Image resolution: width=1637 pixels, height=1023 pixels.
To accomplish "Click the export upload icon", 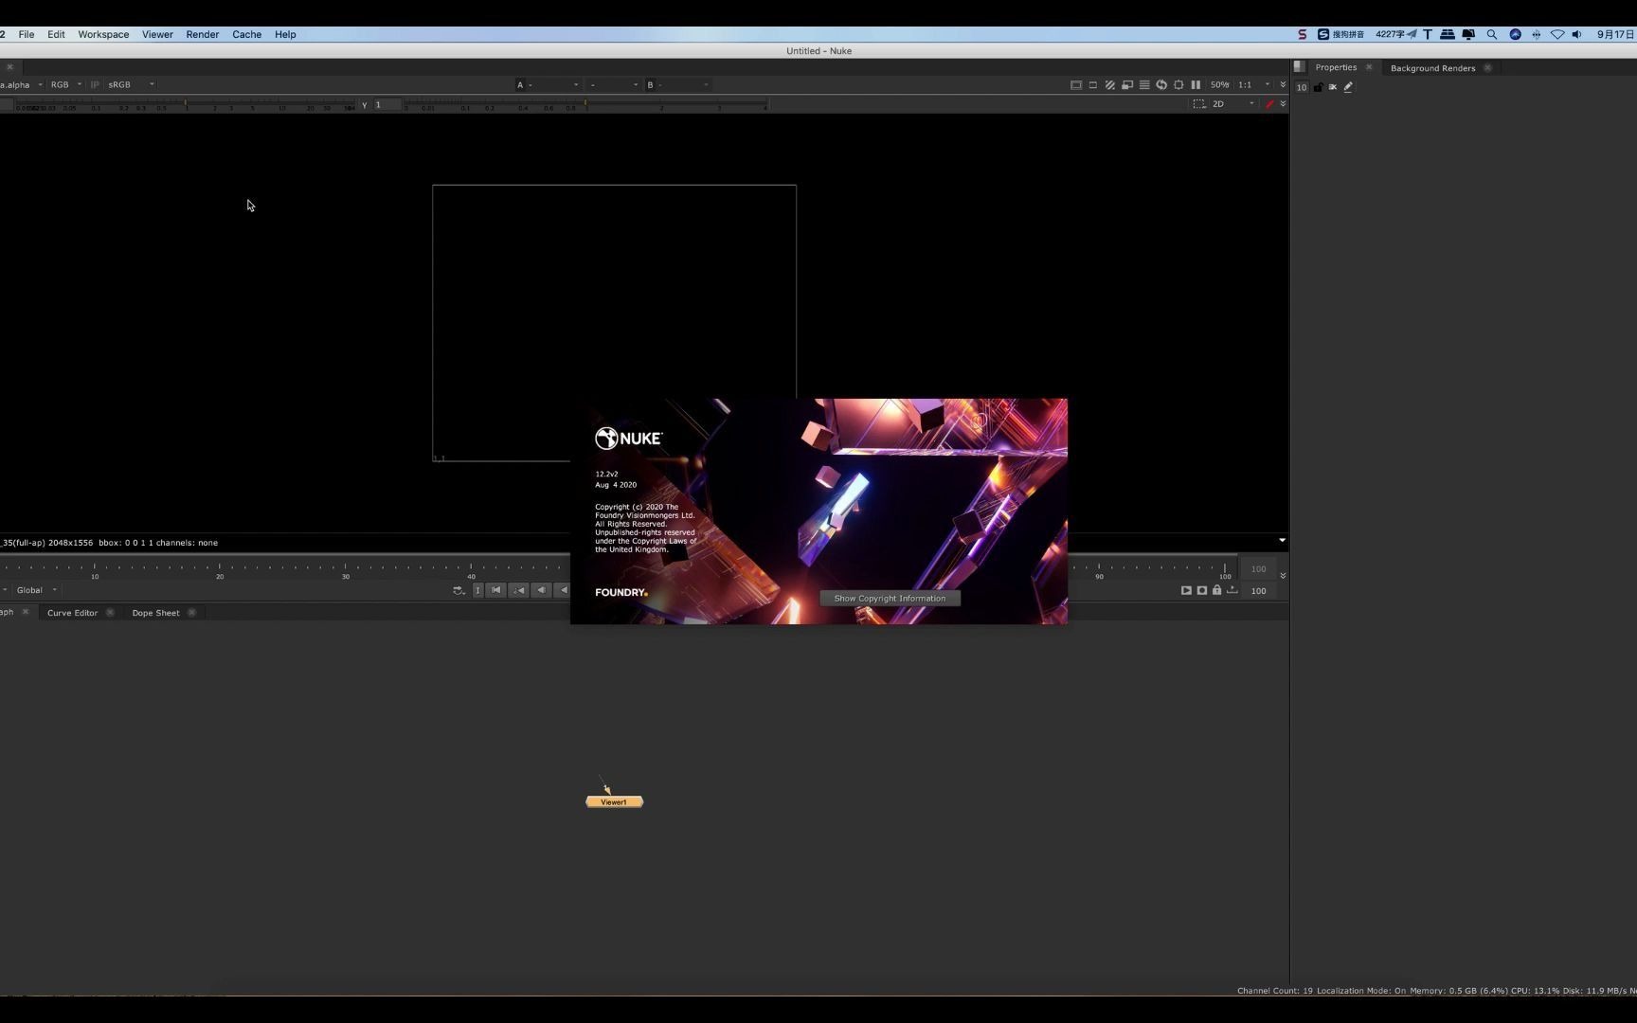I will (x=1232, y=590).
